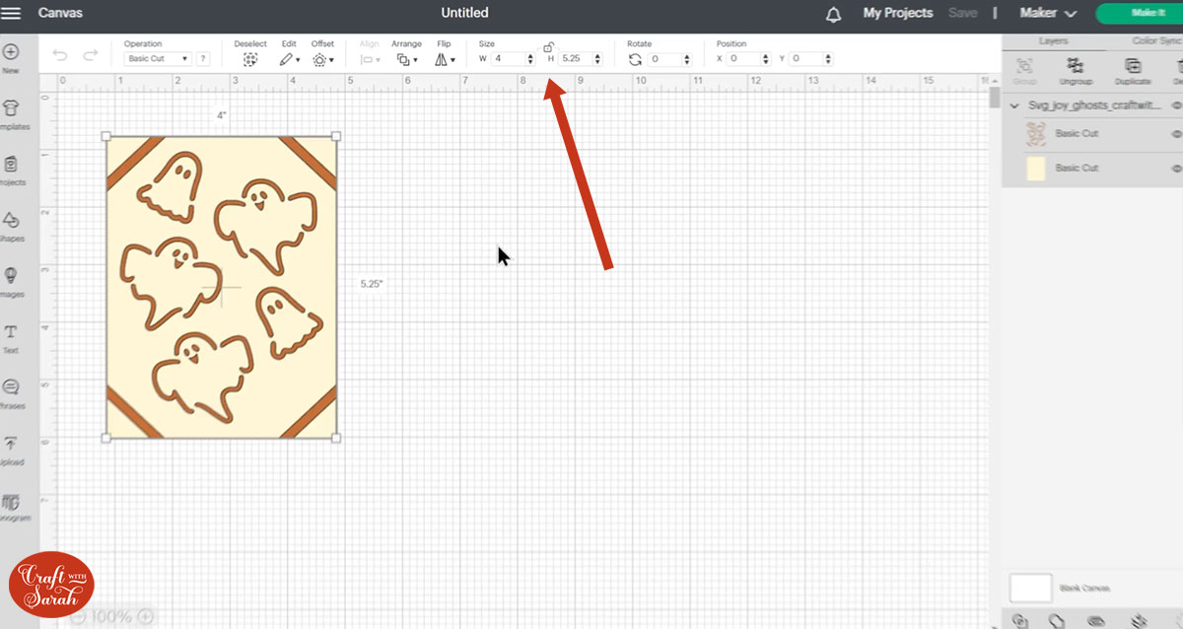Open the notifications bell
Image resolution: width=1183 pixels, height=629 pixels.
834,14
